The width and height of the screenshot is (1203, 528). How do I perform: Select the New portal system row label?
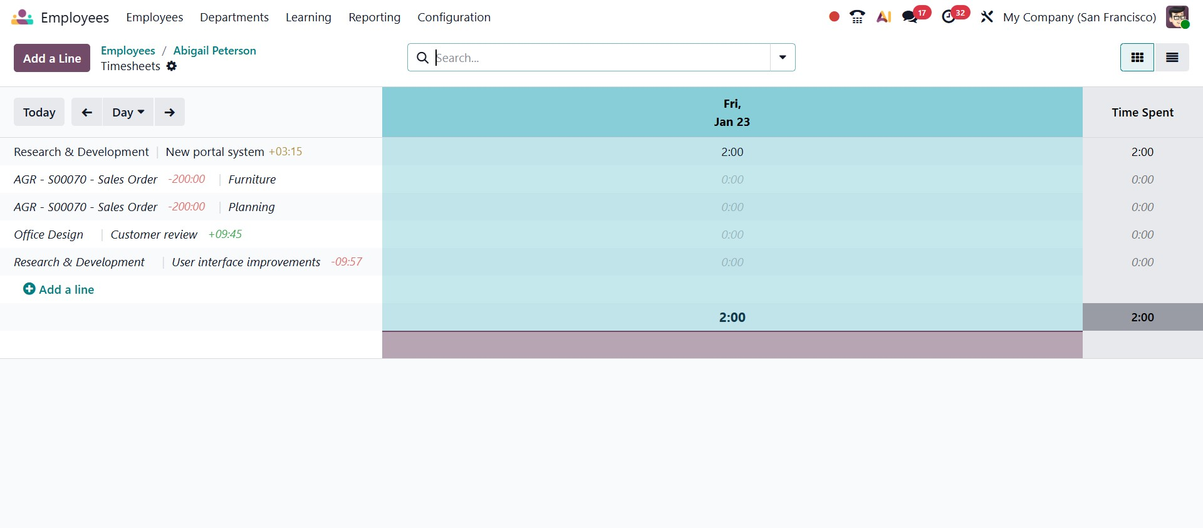point(215,152)
